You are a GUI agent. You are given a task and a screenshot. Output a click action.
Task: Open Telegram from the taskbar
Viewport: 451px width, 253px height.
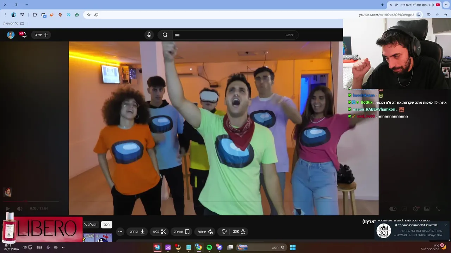click(x=157, y=247)
